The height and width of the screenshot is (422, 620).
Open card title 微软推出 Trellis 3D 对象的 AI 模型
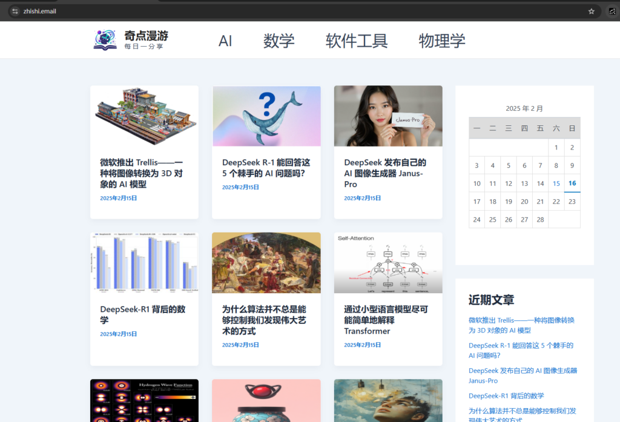coord(142,173)
